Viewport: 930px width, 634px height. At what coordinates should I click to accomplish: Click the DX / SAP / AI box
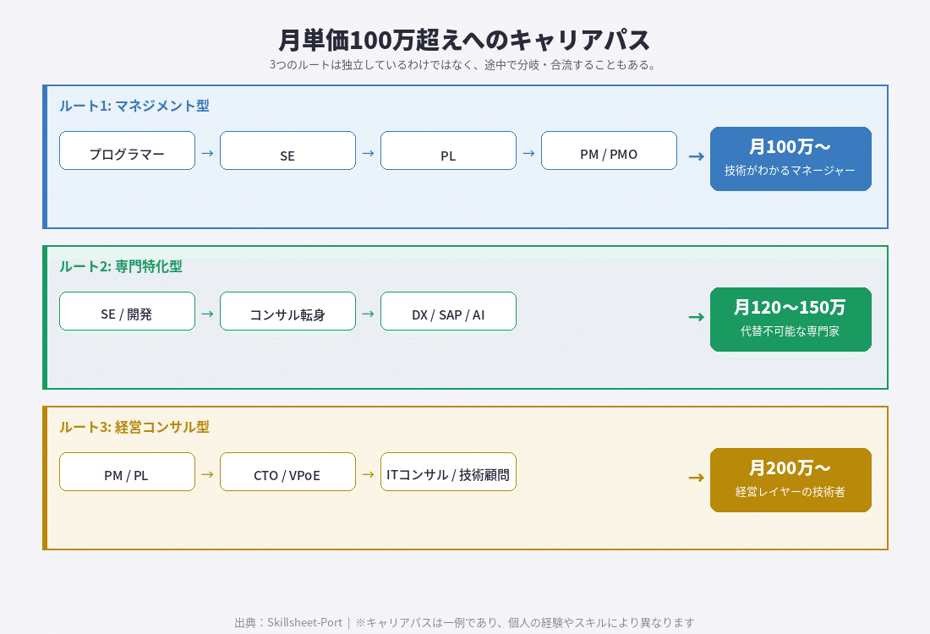(x=448, y=312)
